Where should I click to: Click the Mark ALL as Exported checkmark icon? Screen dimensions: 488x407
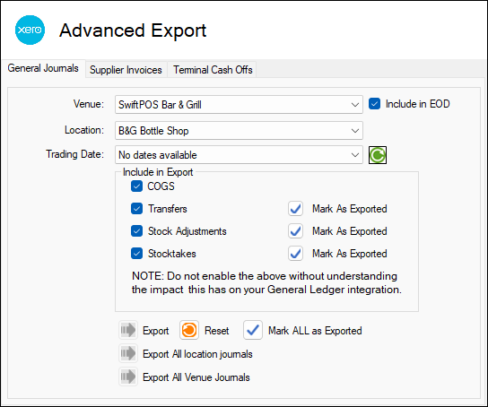pyautogui.click(x=253, y=330)
